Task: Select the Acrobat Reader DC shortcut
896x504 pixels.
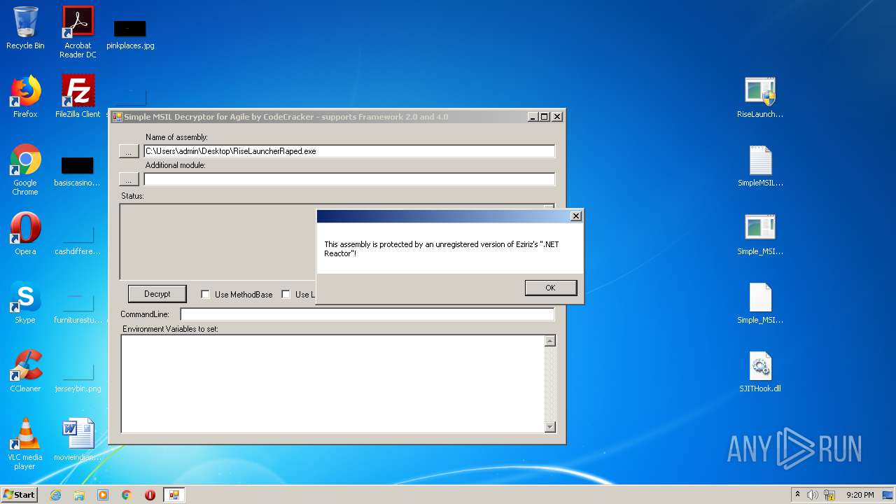Action: pos(78,32)
